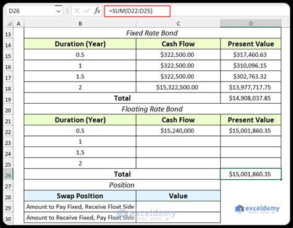This screenshot has height=228, width=293.
Task: Click duration 1.5 in row 24
Action: pos(80,153)
